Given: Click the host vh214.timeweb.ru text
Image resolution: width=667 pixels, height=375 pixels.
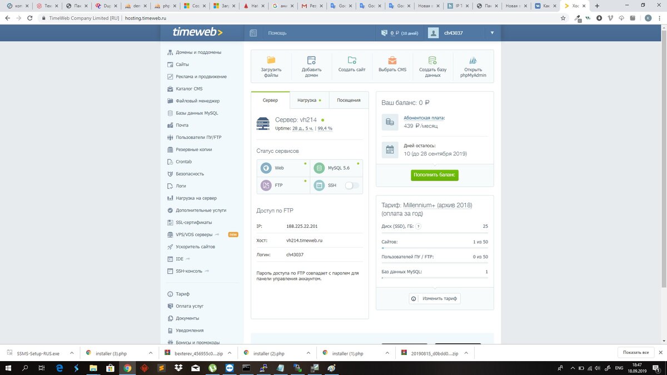Looking at the screenshot, I should (x=305, y=241).
